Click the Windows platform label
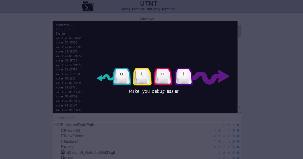This screenshot has width=303, height=159. click(147, 19)
